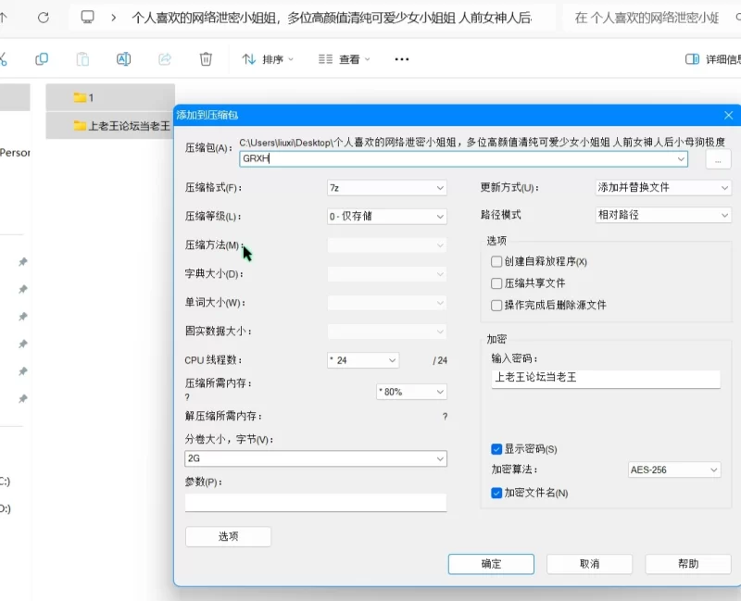Viewport: 741px width, 601px height.
Task: Click the 帮助 help button
Action: coord(688,564)
